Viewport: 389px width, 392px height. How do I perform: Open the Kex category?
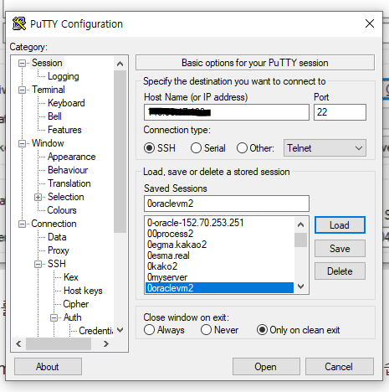tap(71, 277)
